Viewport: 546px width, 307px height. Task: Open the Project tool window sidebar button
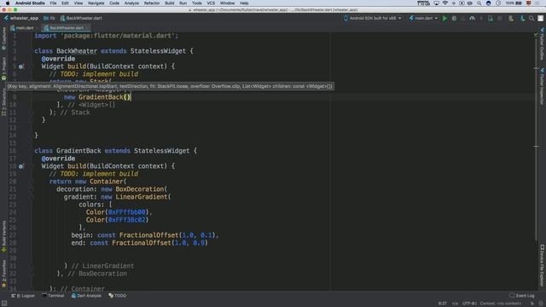(x=3, y=68)
